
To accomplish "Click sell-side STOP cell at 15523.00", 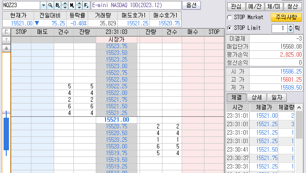I will click(21, 66).
